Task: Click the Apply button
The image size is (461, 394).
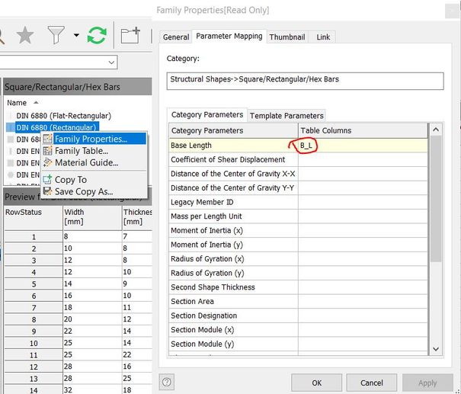Action: (427, 383)
